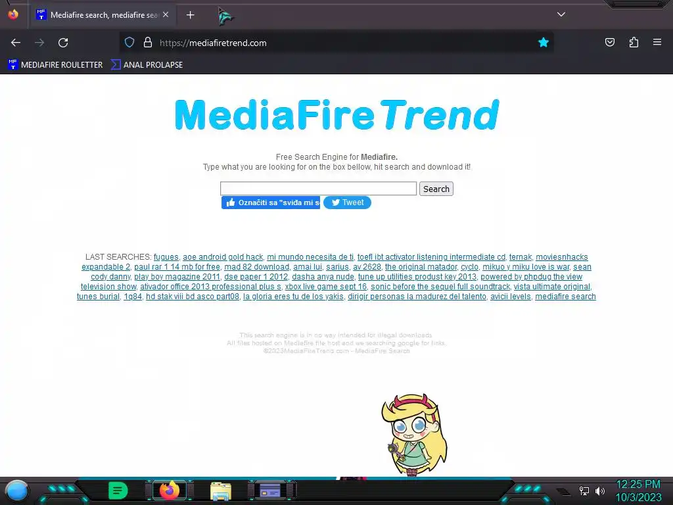
Task: Open the extensions puzzle icon
Action: [634, 43]
